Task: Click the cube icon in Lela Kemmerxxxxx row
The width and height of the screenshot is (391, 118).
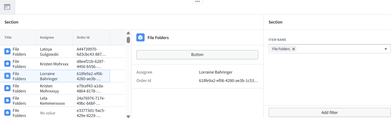Action: 7,101
